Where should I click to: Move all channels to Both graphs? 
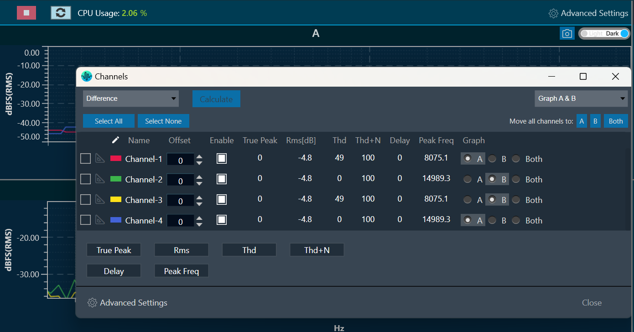616,121
